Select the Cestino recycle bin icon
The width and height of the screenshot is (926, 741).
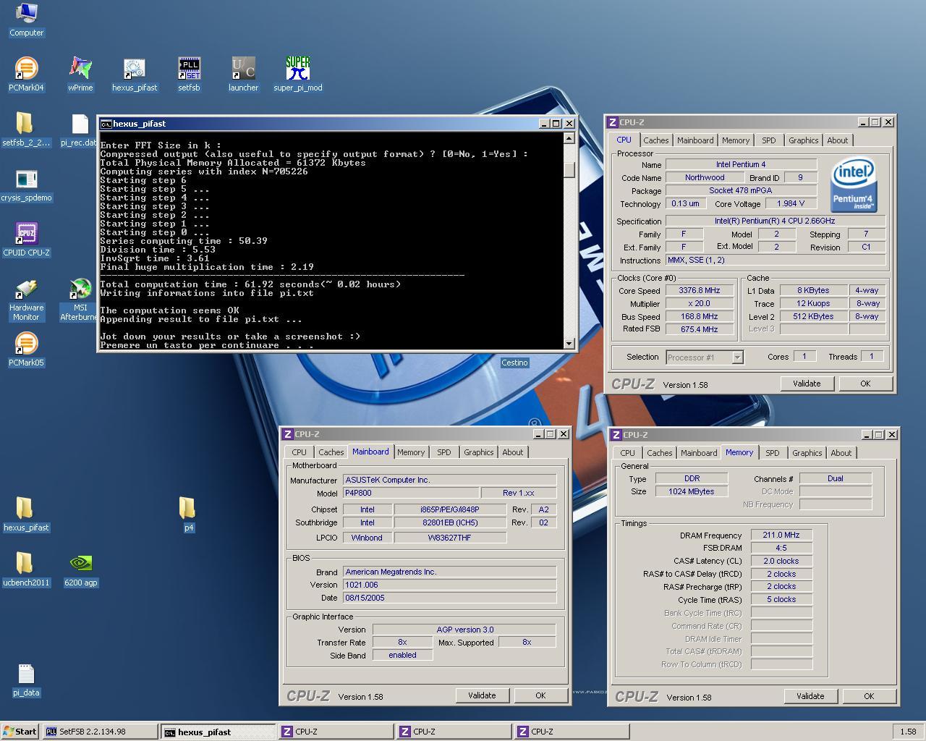[514, 363]
